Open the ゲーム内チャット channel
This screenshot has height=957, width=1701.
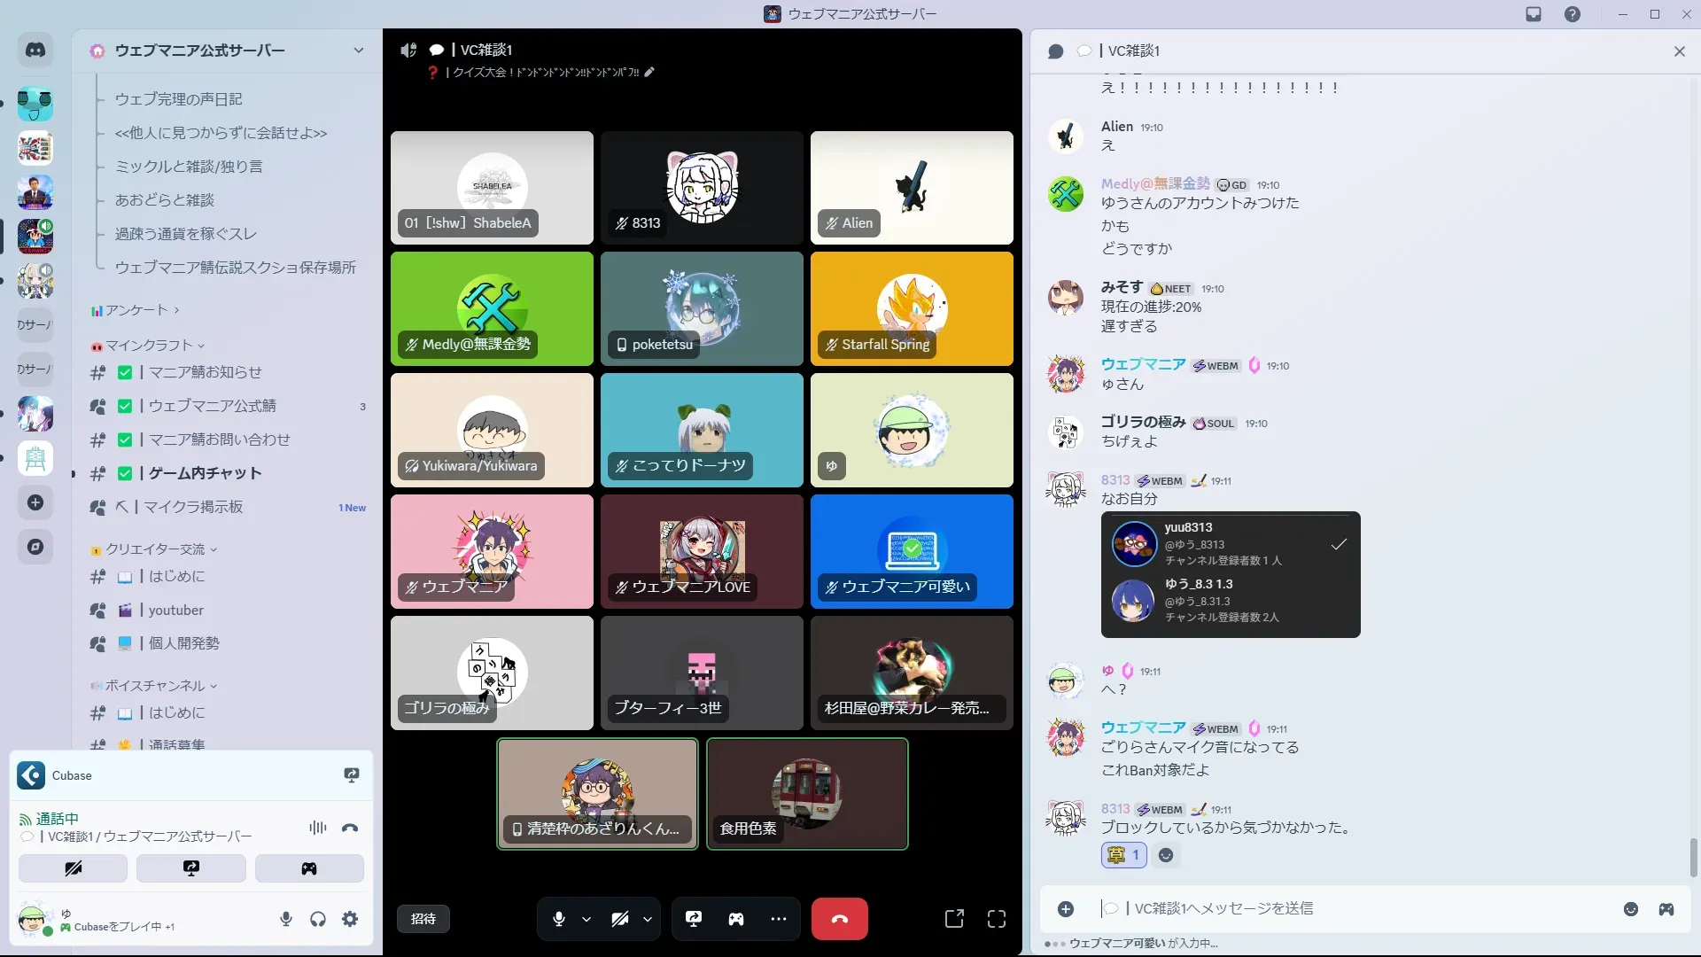(x=205, y=473)
